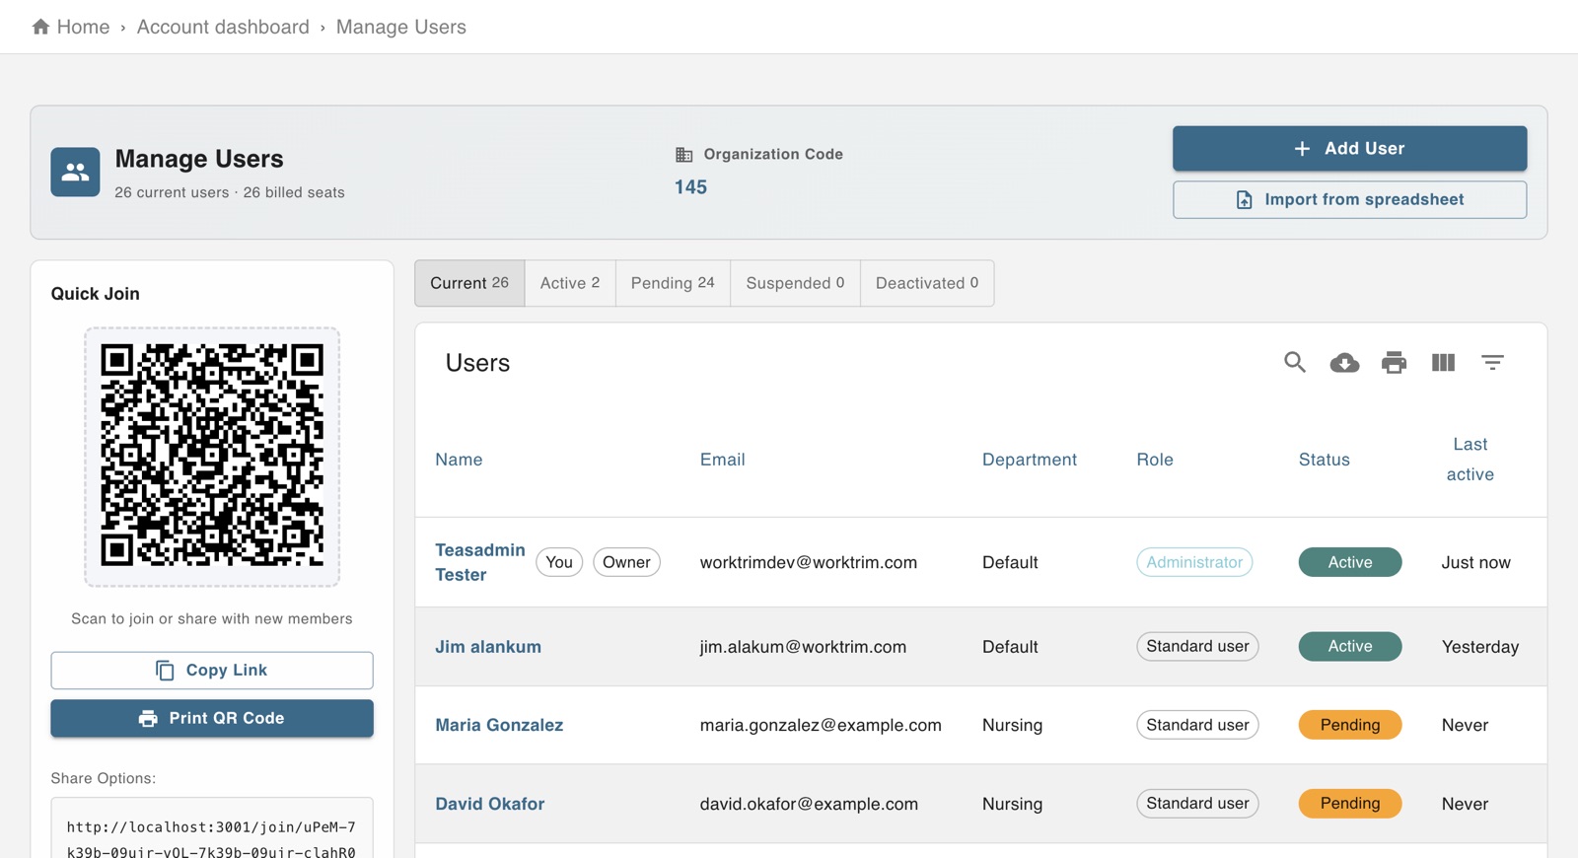1578x858 pixels.
Task: Switch to the Current 26 tab
Action: 469,283
